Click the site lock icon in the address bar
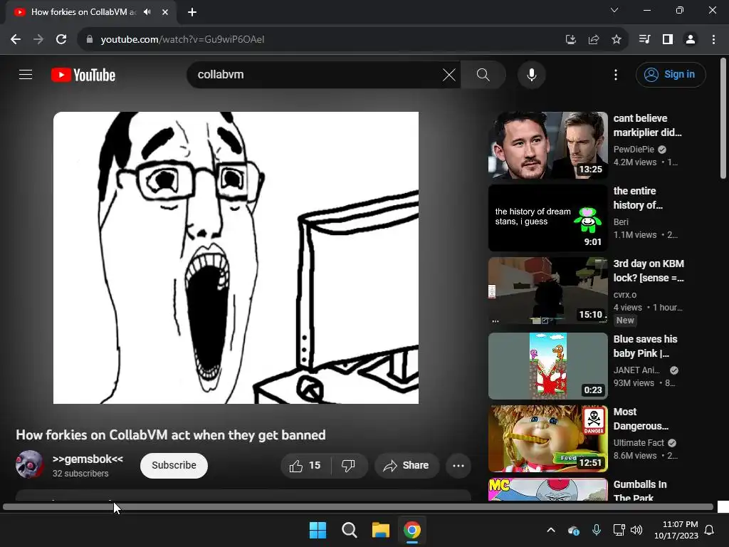Viewport: 729px width, 547px height. tap(89, 40)
